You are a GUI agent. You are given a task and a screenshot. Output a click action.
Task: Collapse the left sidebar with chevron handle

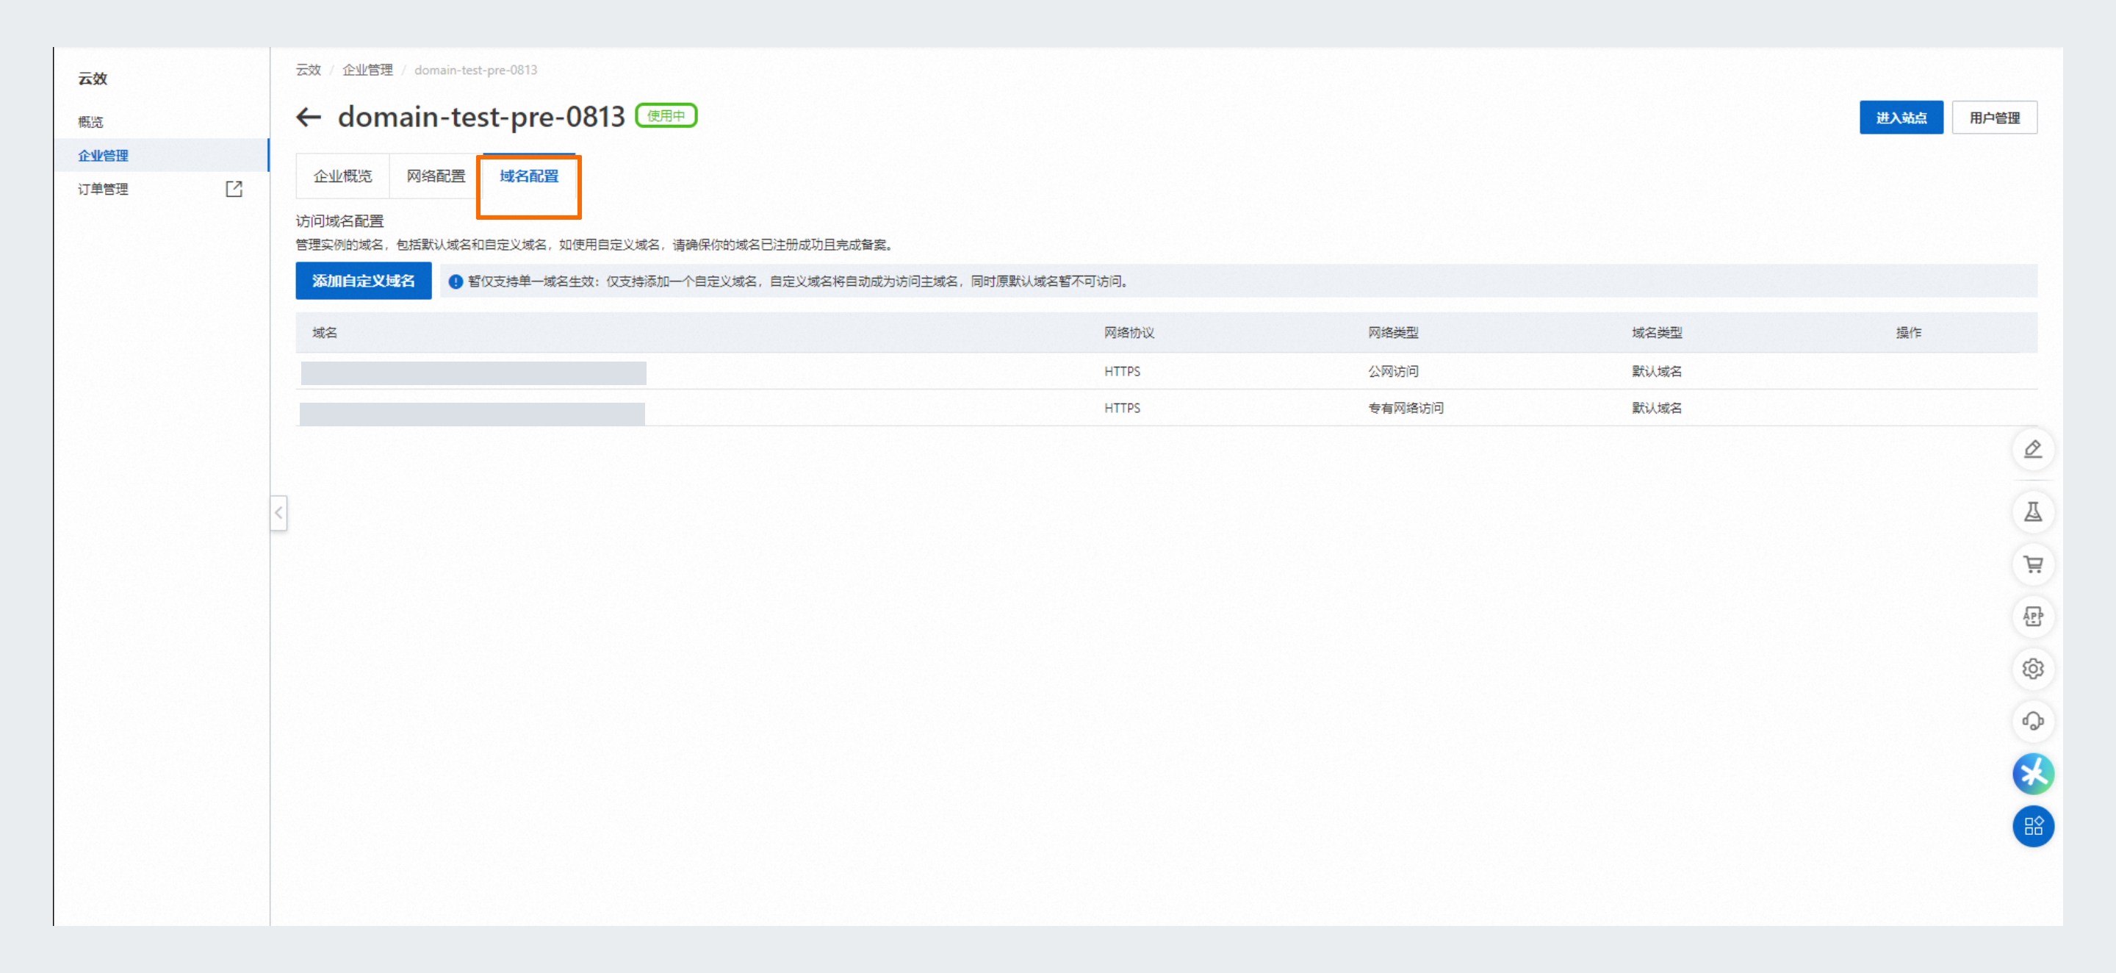pos(278,513)
